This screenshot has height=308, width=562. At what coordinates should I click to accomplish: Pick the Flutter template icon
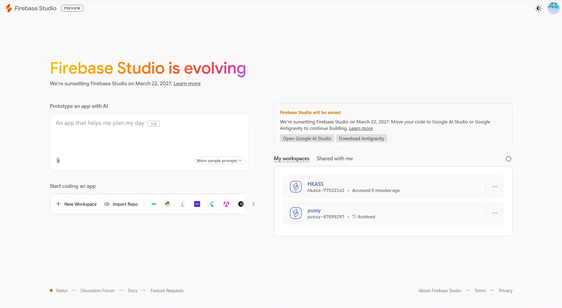pyautogui.click(x=212, y=204)
